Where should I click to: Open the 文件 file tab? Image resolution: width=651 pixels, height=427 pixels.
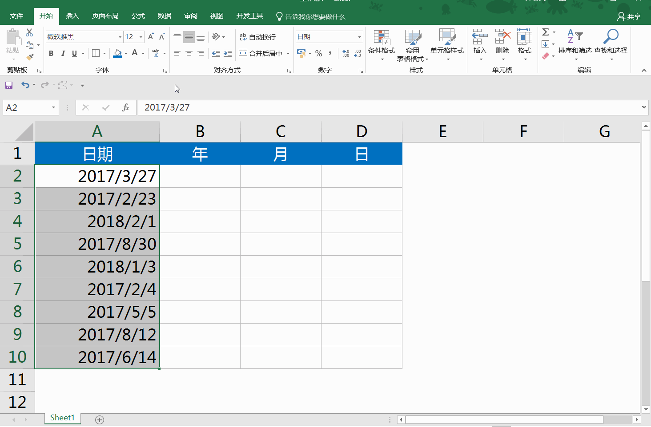click(16, 16)
